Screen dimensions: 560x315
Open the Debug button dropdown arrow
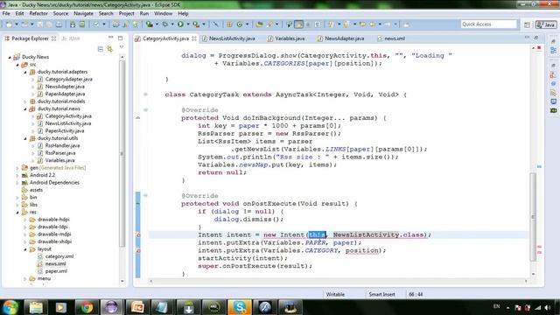(172, 24)
